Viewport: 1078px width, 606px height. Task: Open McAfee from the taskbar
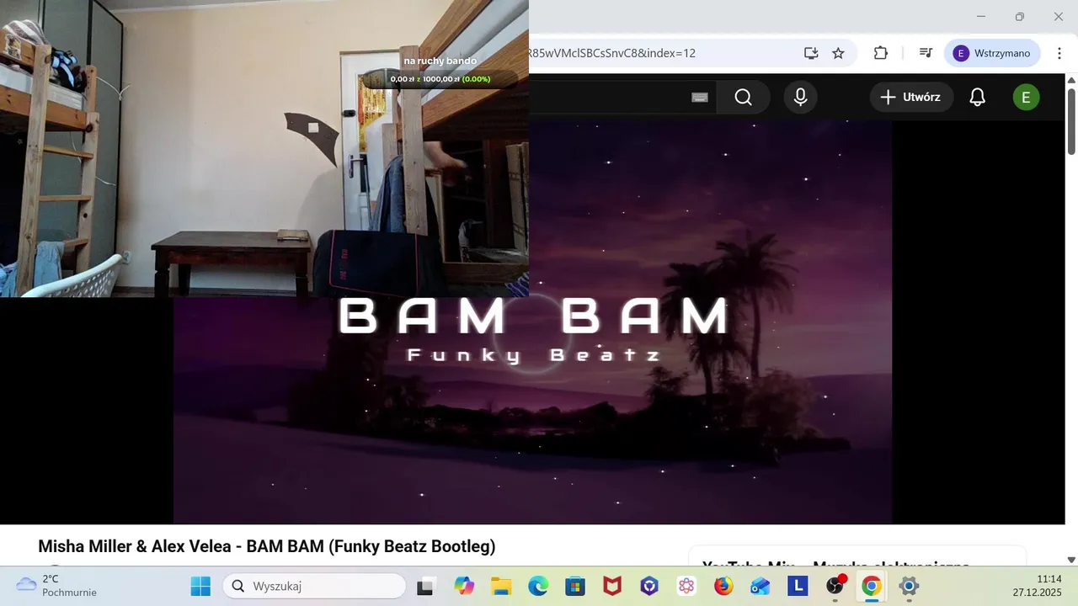(612, 587)
